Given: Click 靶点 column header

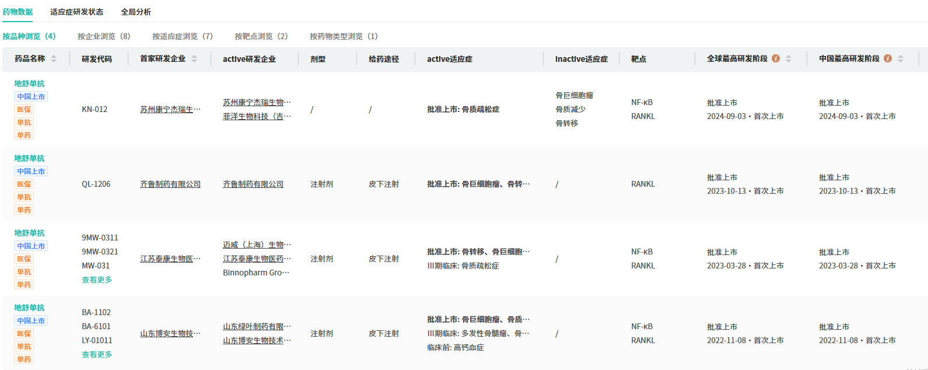Looking at the screenshot, I should pos(639,59).
